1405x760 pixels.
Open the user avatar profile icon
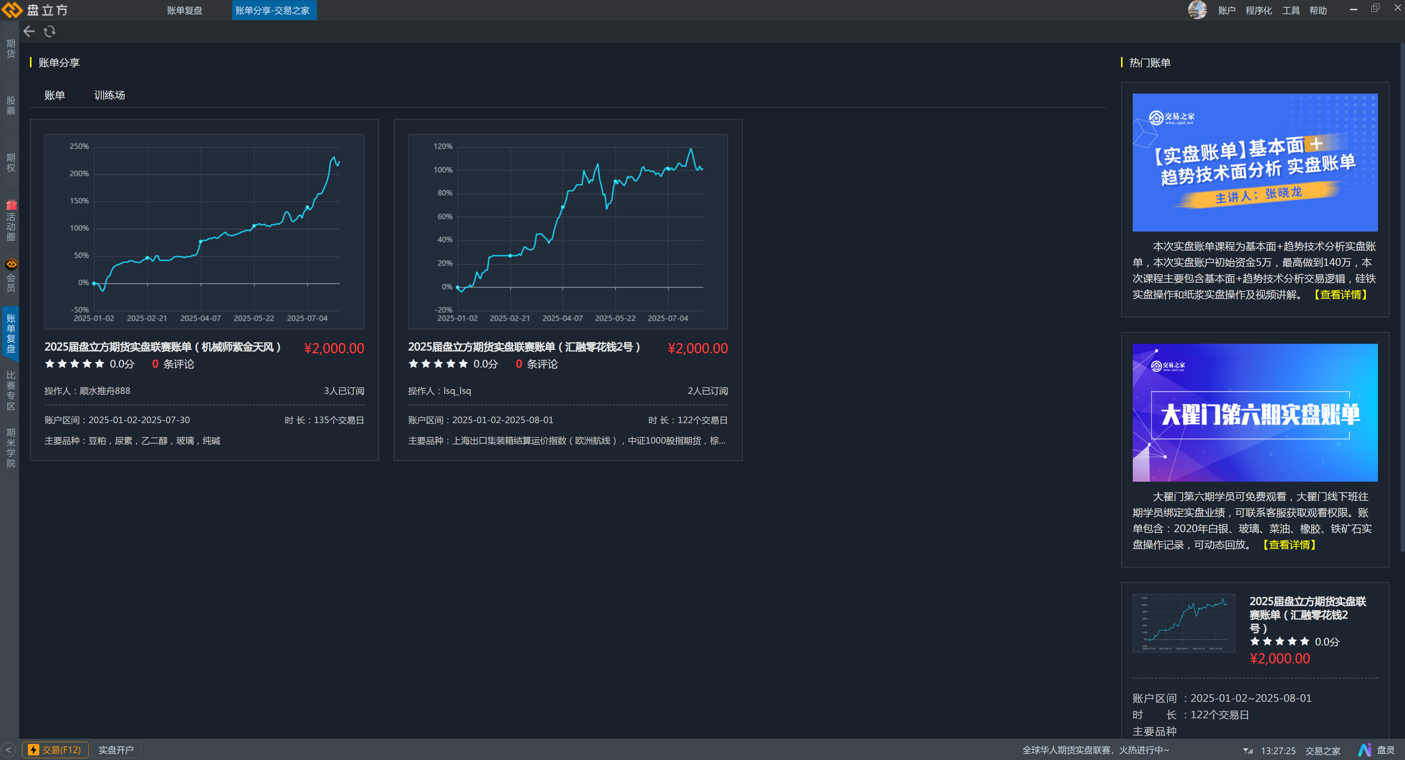(x=1197, y=10)
